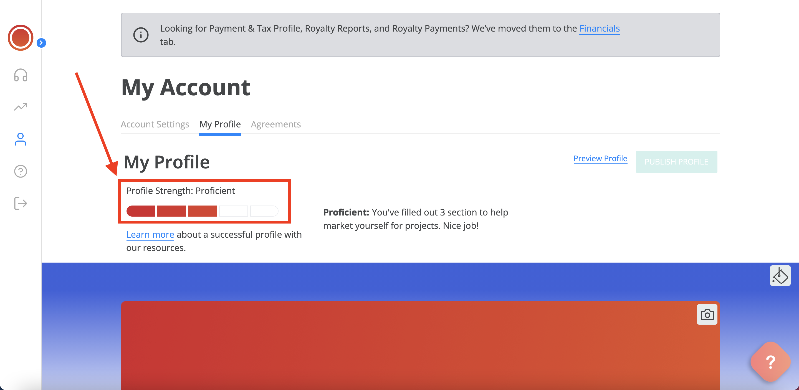Open the help question mark sidebar icon
This screenshot has width=799, height=390.
click(21, 171)
